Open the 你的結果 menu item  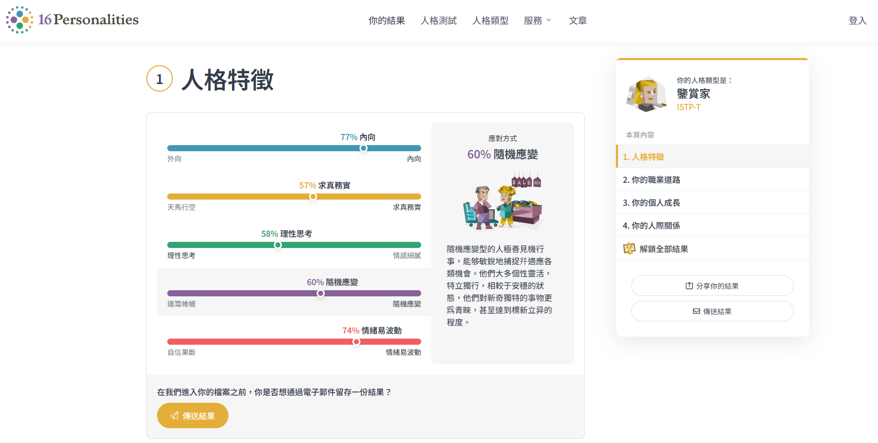pos(386,20)
